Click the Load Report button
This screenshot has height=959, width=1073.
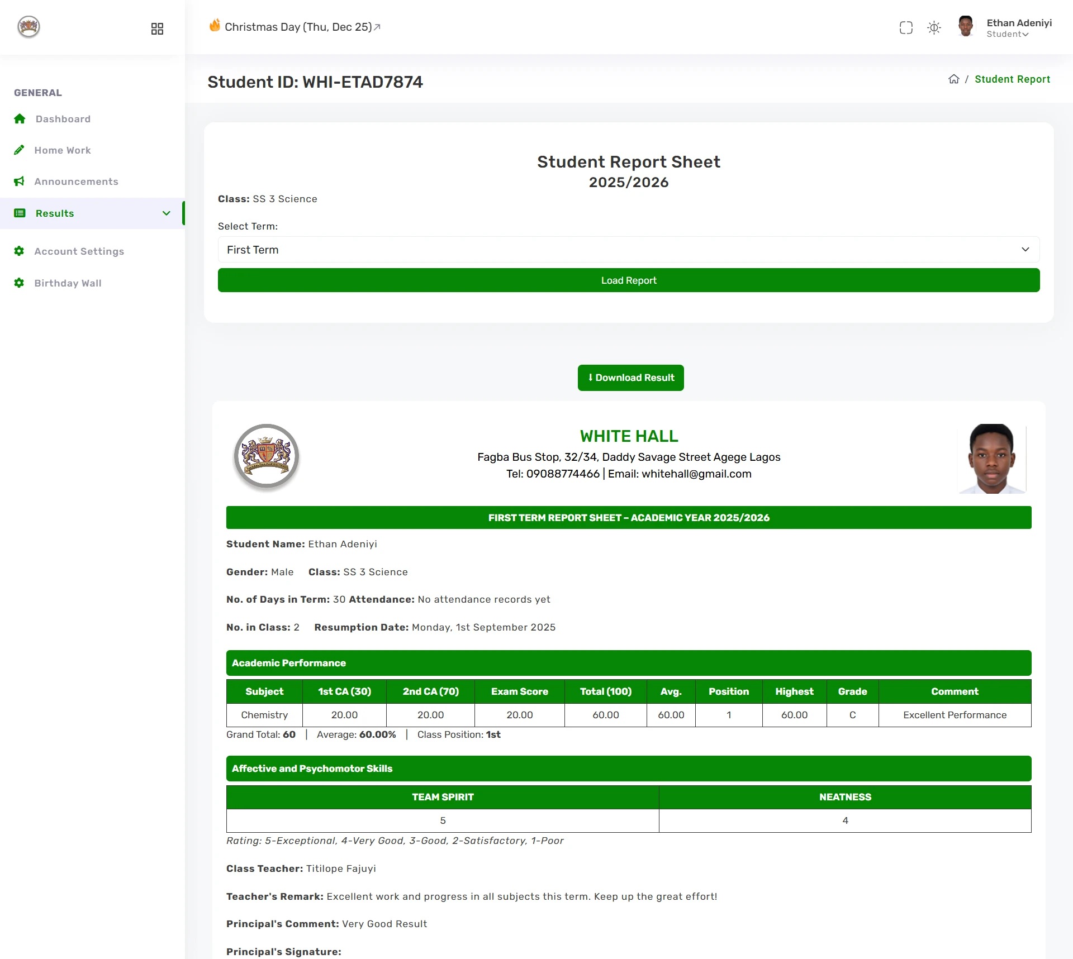click(x=629, y=280)
